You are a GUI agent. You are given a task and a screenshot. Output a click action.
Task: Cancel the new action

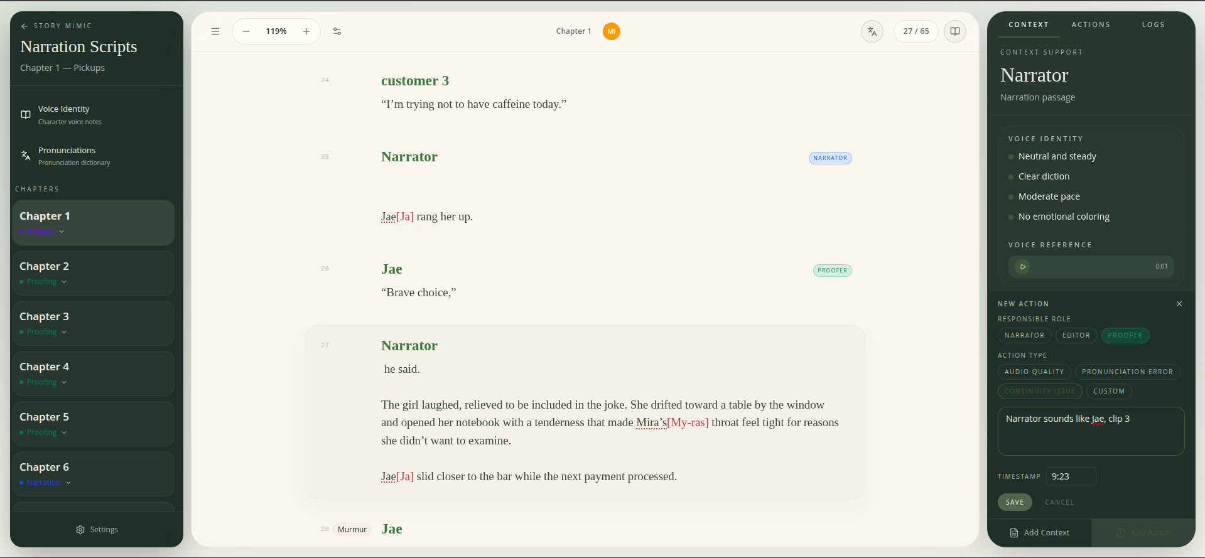click(1059, 502)
